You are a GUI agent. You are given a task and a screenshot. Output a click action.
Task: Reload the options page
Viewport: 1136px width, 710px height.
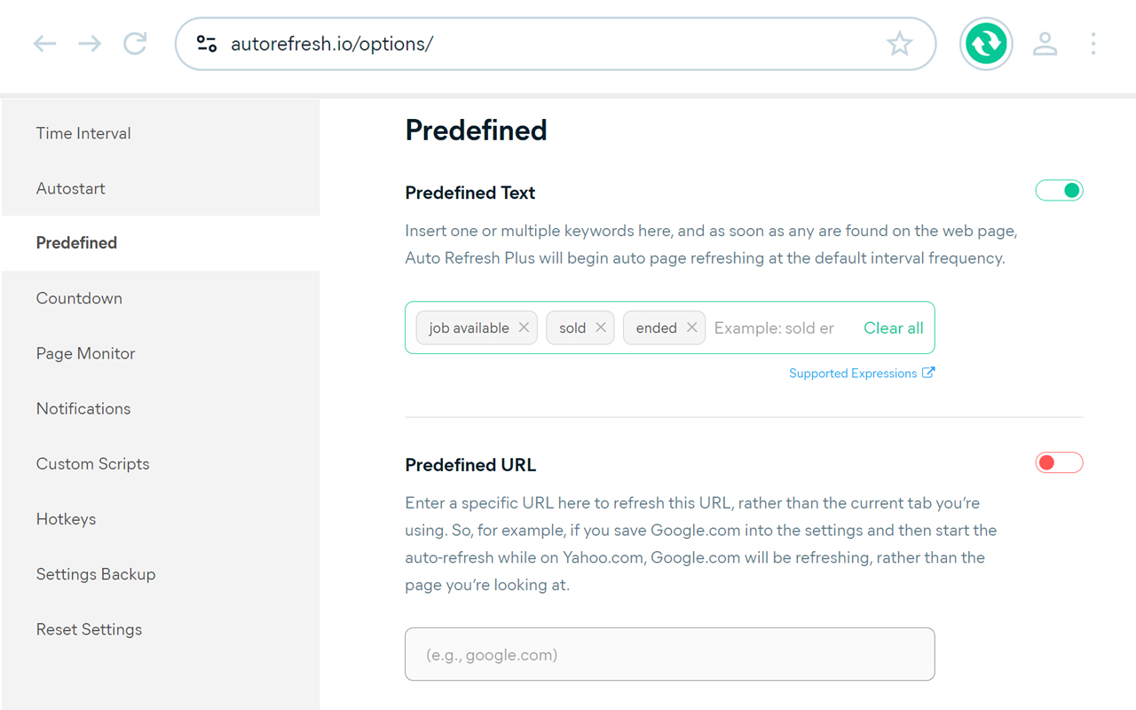click(x=135, y=43)
